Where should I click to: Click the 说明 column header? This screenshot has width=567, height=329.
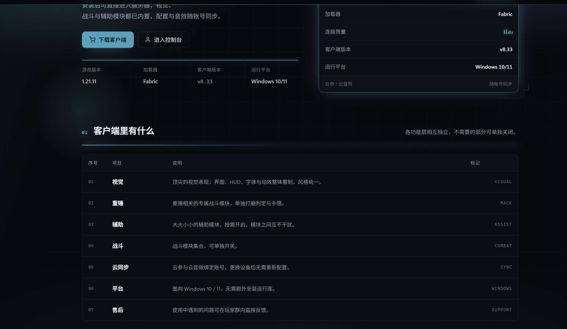177,163
